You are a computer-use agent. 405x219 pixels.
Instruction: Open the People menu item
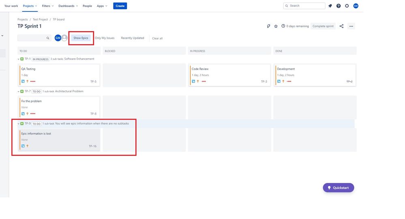(x=87, y=6)
